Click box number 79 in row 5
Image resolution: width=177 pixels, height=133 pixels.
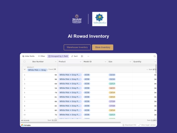pos(56,93)
